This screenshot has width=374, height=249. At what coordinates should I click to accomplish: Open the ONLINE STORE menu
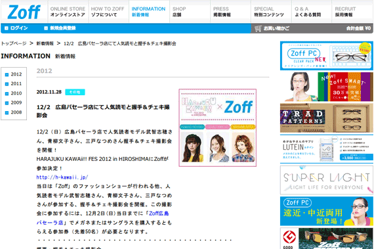[68, 12]
